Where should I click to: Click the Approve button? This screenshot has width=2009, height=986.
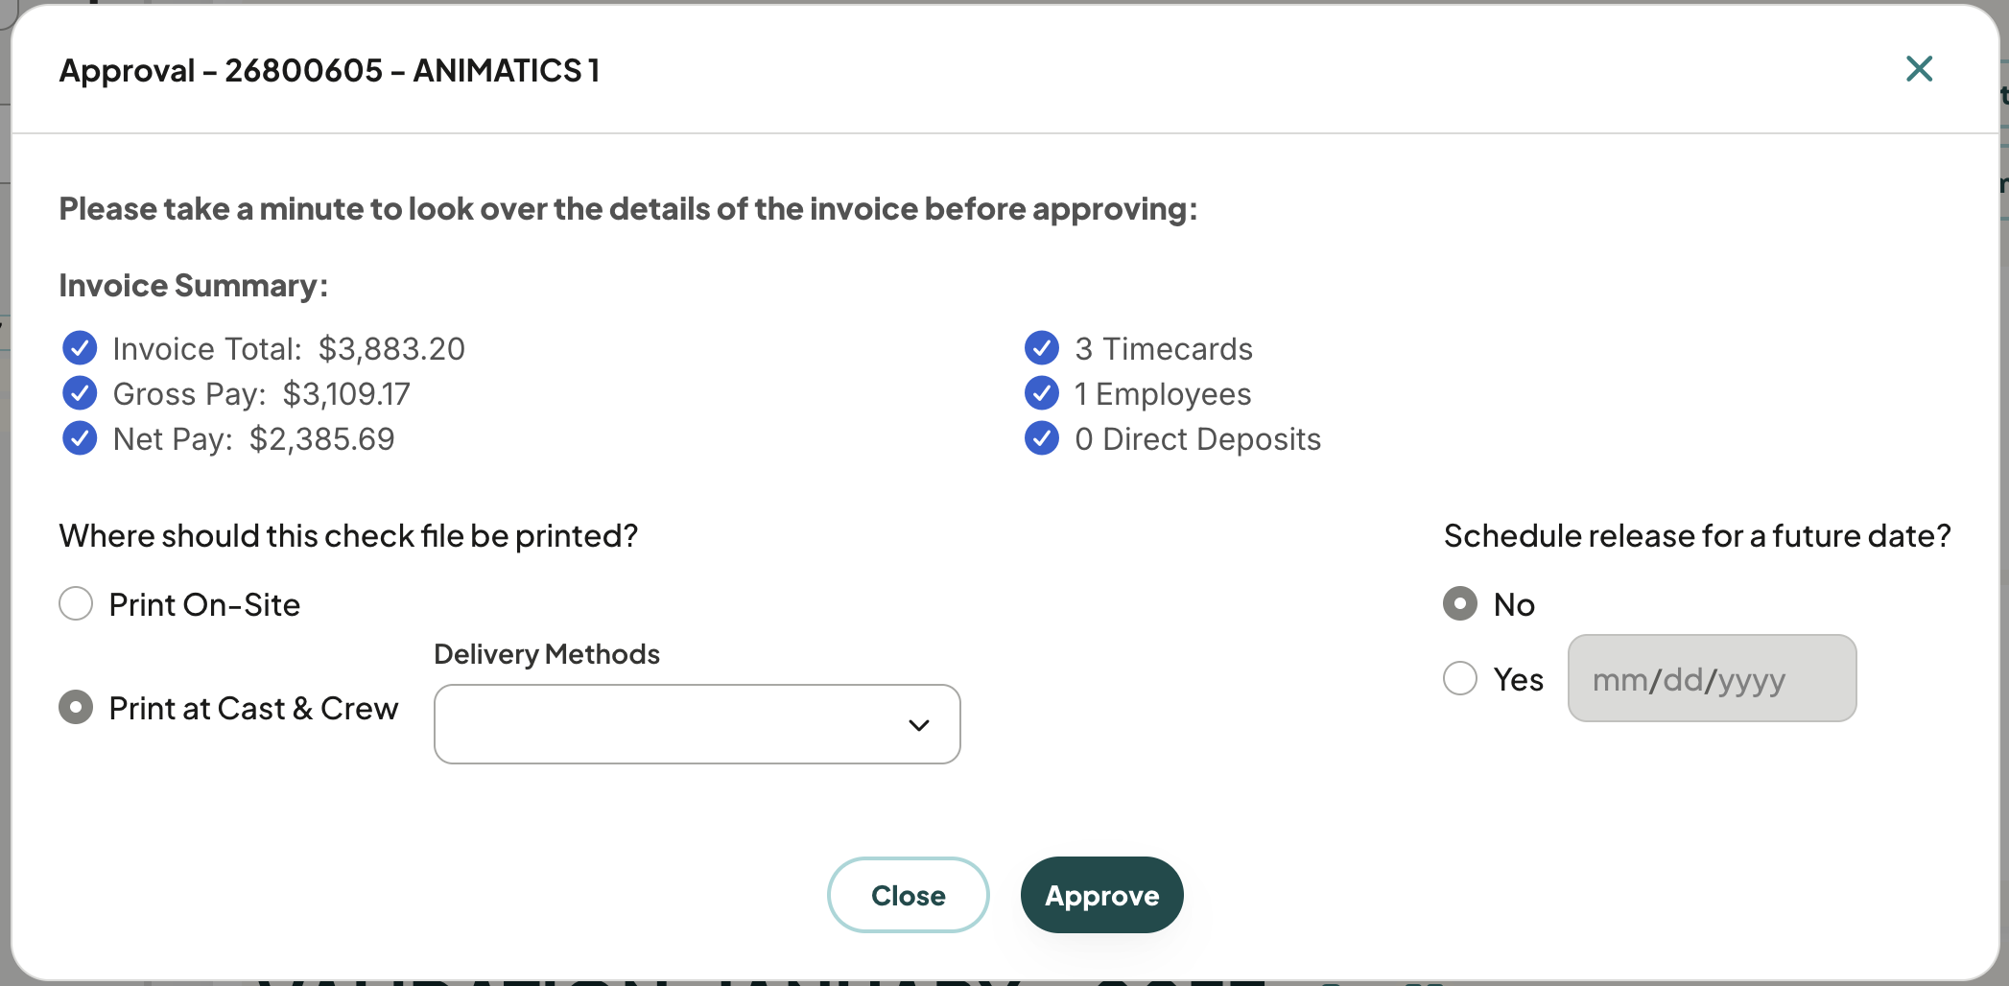[x=1102, y=895]
